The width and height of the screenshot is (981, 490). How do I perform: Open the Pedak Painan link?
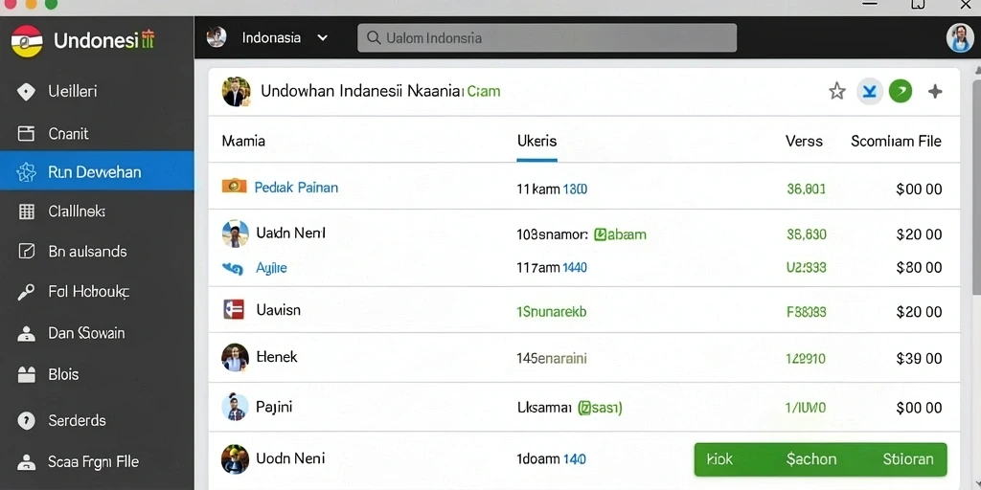click(296, 187)
